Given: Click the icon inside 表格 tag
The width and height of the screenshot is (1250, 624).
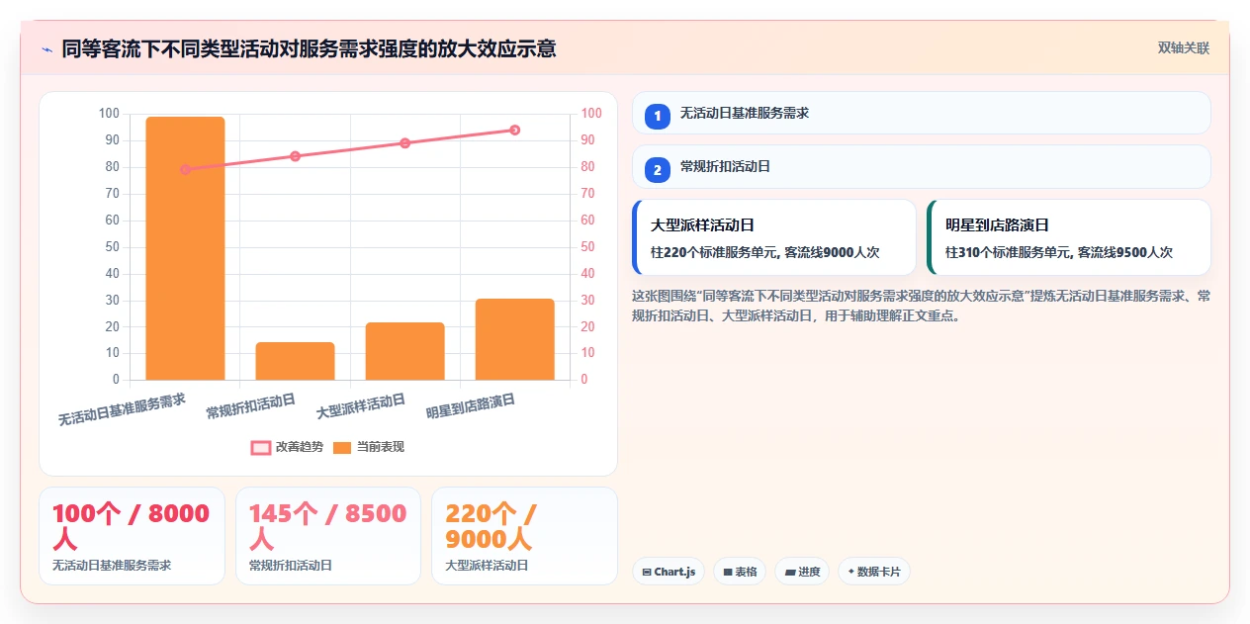Looking at the screenshot, I should tap(728, 572).
